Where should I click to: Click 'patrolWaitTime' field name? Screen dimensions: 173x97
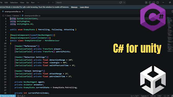(x=57, y=76)
